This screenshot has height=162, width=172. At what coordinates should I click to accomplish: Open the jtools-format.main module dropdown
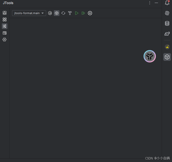pos(29,13)
